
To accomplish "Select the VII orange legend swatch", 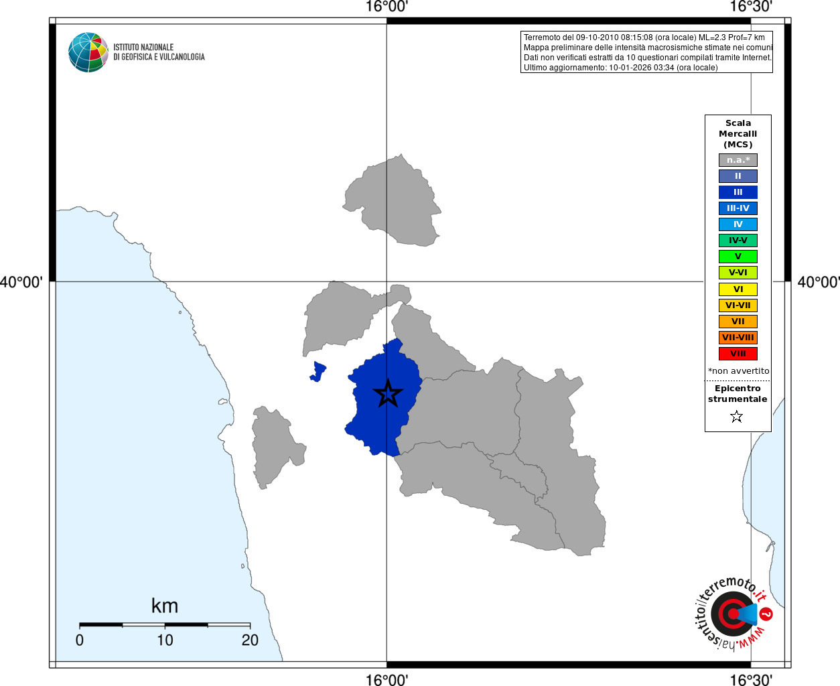I will [738, 322].
